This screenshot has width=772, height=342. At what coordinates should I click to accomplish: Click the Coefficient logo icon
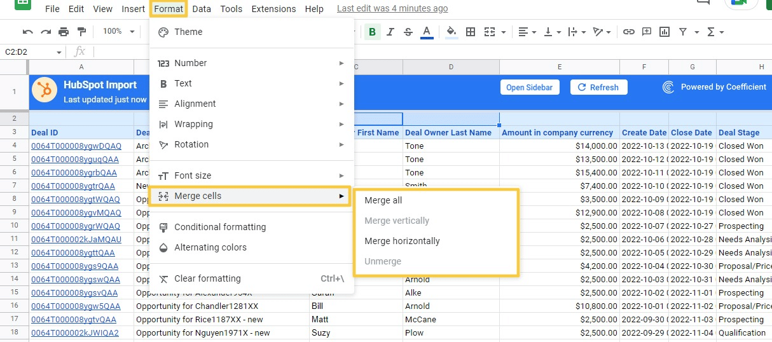[668, 87]
